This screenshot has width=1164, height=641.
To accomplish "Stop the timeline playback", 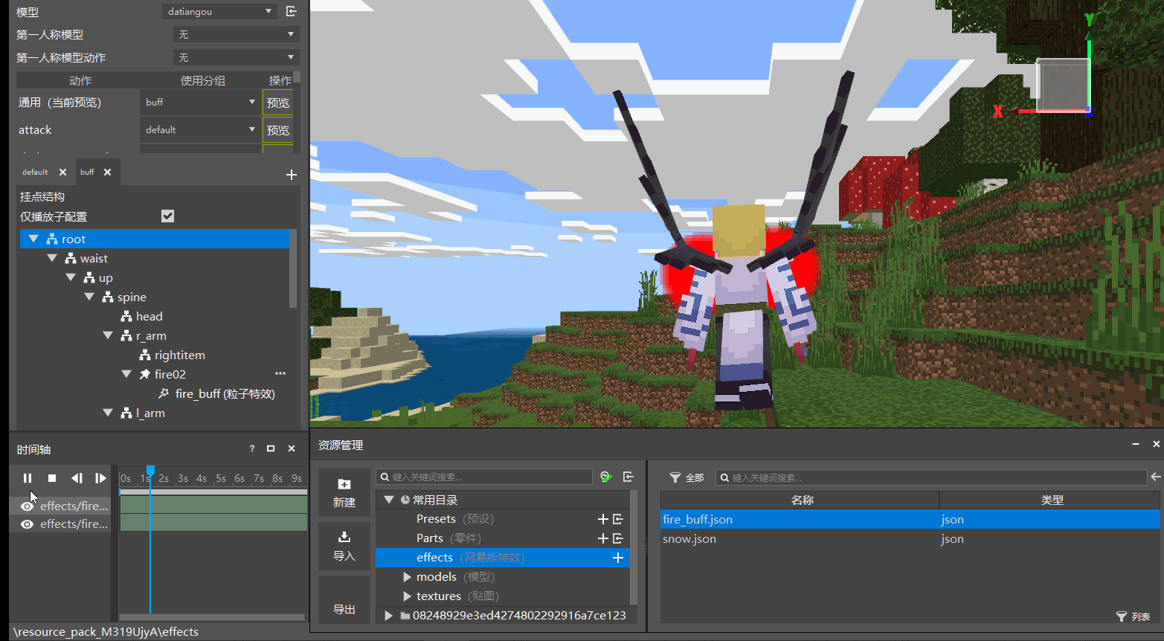I will (52, 478).
